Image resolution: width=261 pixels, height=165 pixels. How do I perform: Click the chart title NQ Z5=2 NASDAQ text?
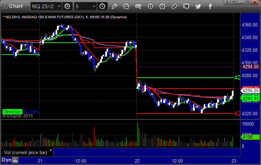click(x=65, y=17)
